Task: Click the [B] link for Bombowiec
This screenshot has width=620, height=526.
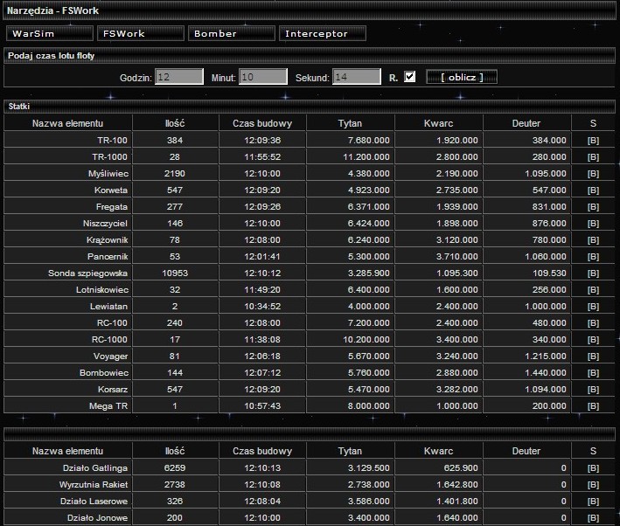Action: pos(593,373)
